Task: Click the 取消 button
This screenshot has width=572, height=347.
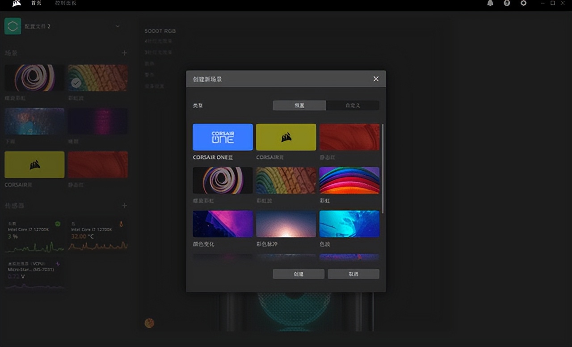Action: [353, 274]
